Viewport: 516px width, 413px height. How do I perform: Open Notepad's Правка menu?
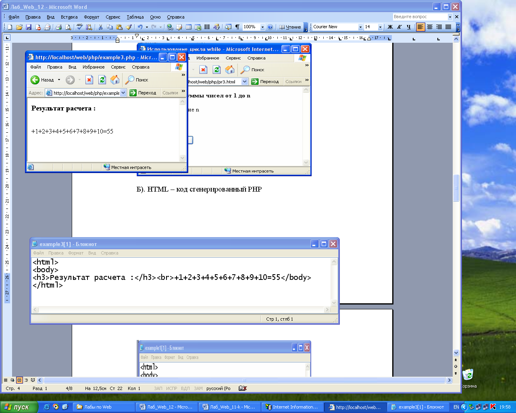click(56, 253)
